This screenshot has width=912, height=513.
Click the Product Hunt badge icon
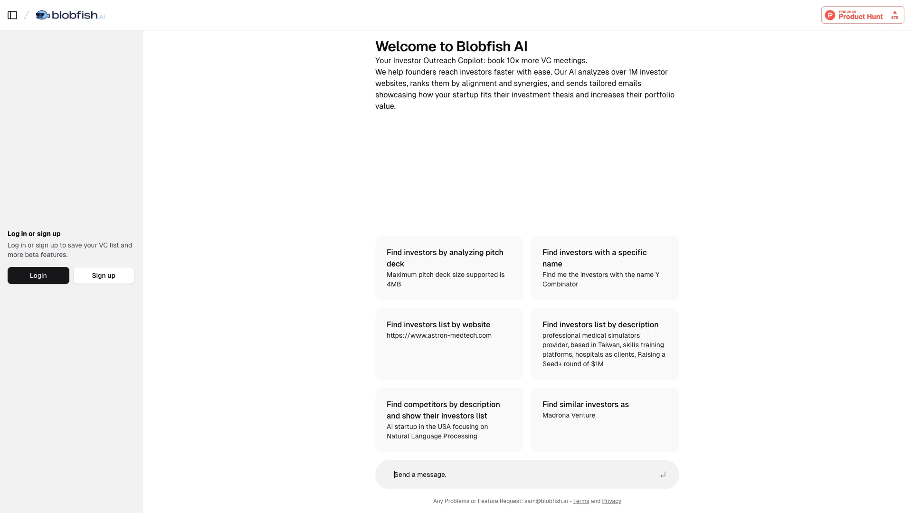(x=863, y=15)
